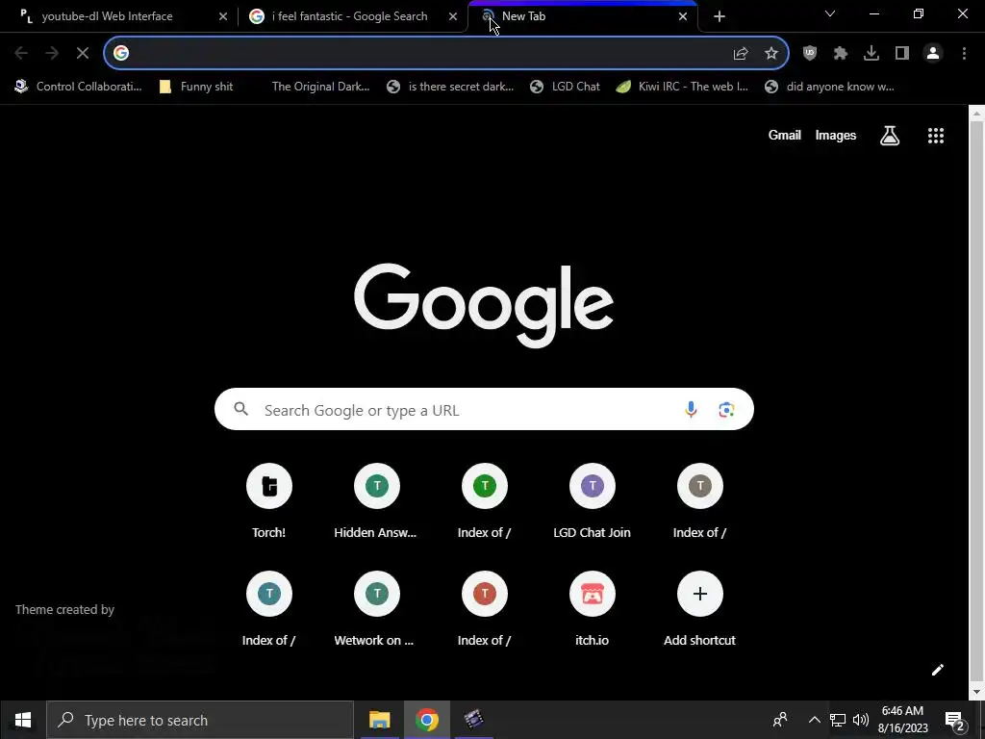The image size is (985, 739).
Task: Add a new shortcut tile
Action: click(x=700, y=609)
